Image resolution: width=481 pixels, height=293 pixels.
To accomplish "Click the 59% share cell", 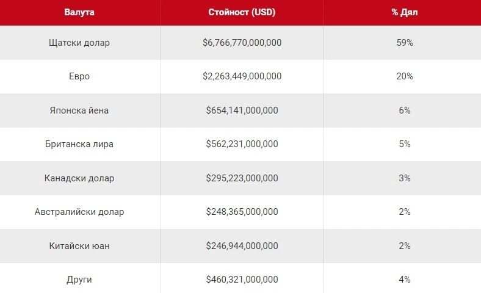I will 404,43.
